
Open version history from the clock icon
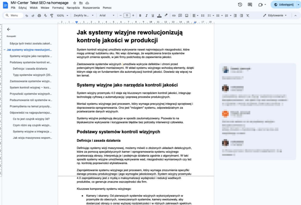tap(240, 5)
